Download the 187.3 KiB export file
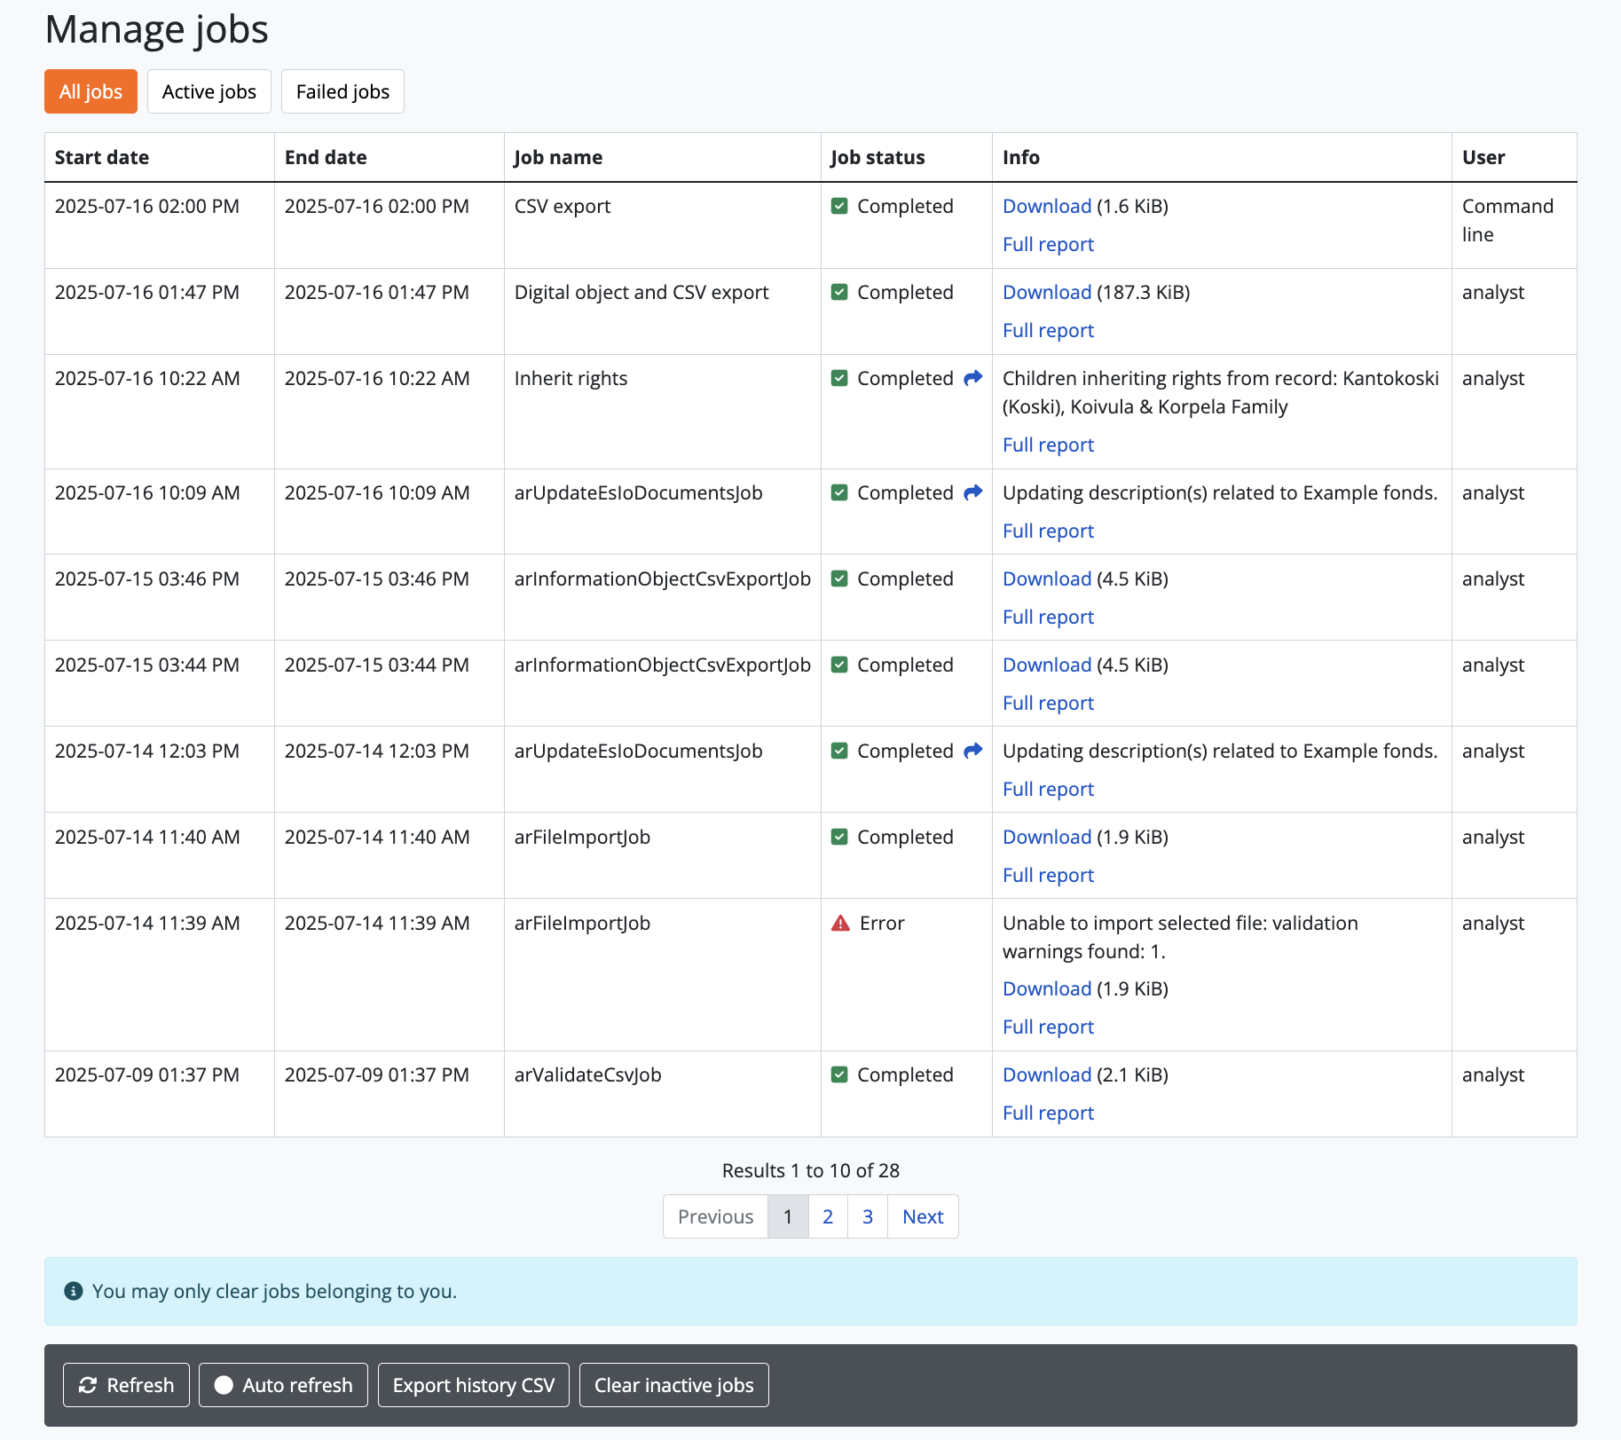The width and height of the screenshot is (1621, 1440). coord(1047,293)
